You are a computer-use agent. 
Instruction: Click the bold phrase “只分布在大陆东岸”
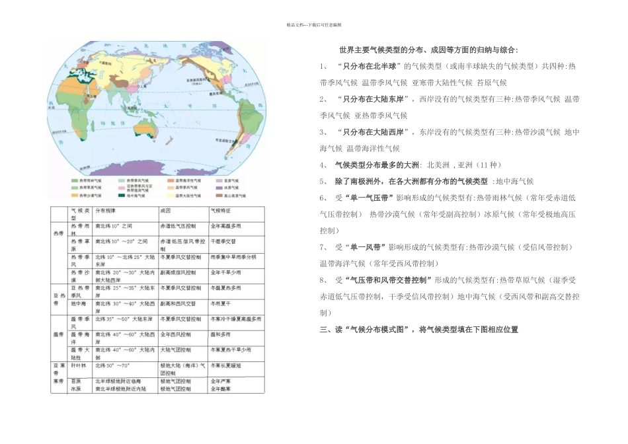point(373,99)
